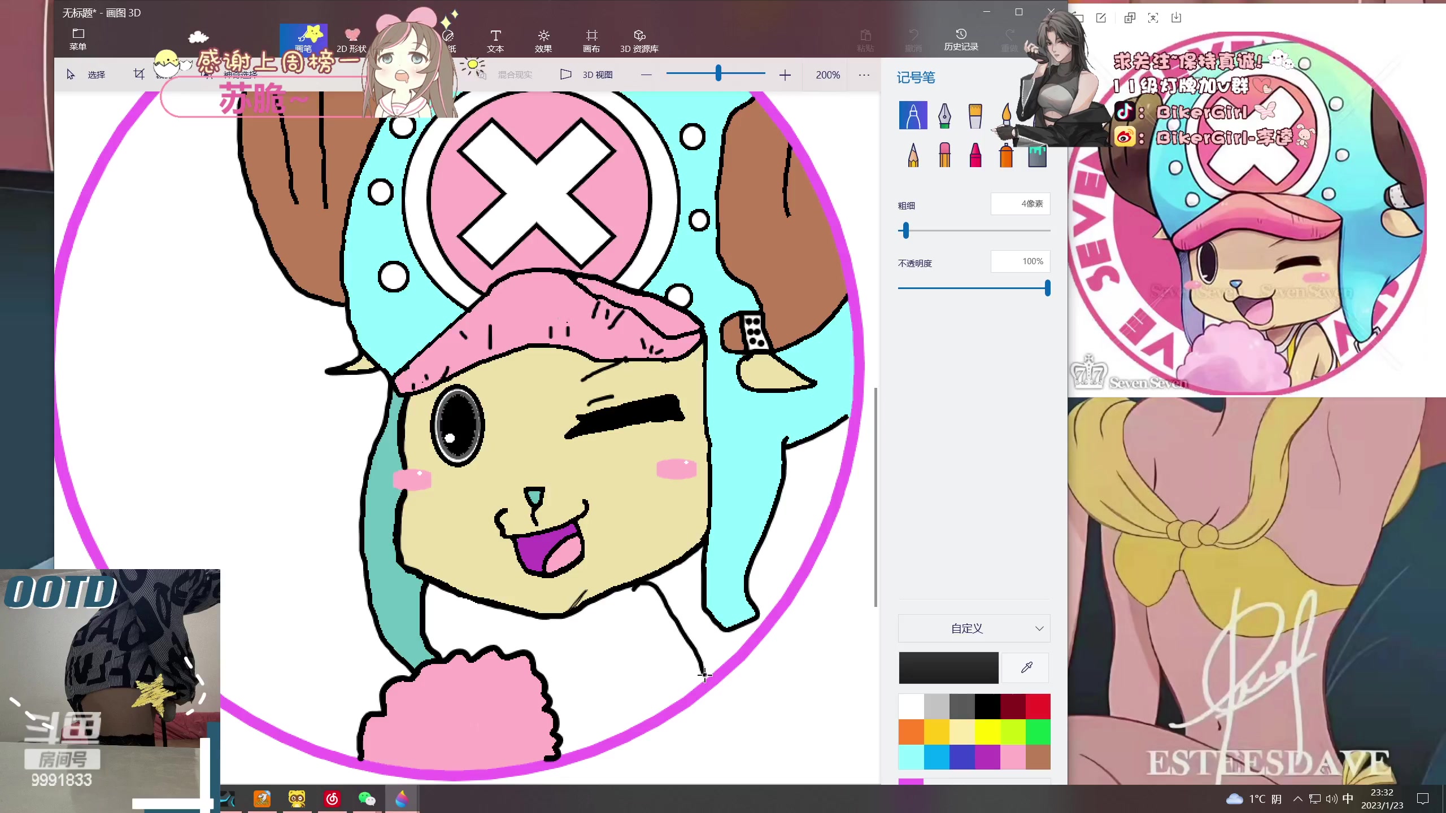1446x813 pixels.
Task: Click the 4像素 thickness input field
Action: (1020, 204)
